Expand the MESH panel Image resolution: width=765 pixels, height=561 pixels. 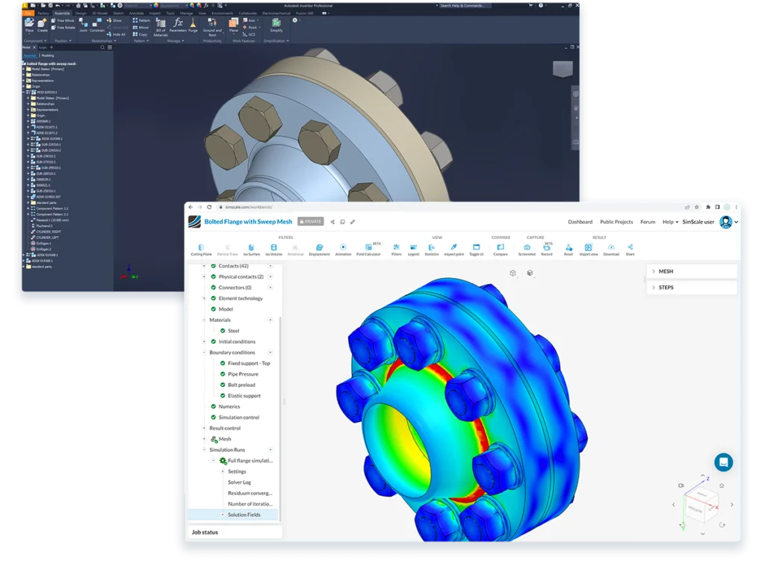tap(666, 271)
